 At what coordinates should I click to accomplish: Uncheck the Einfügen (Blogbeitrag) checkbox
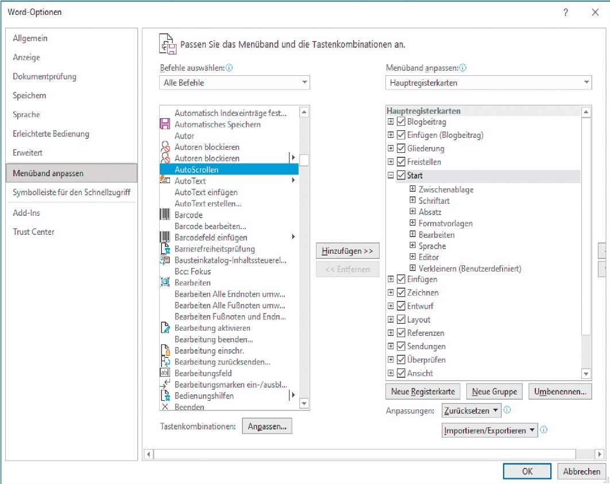401,135
